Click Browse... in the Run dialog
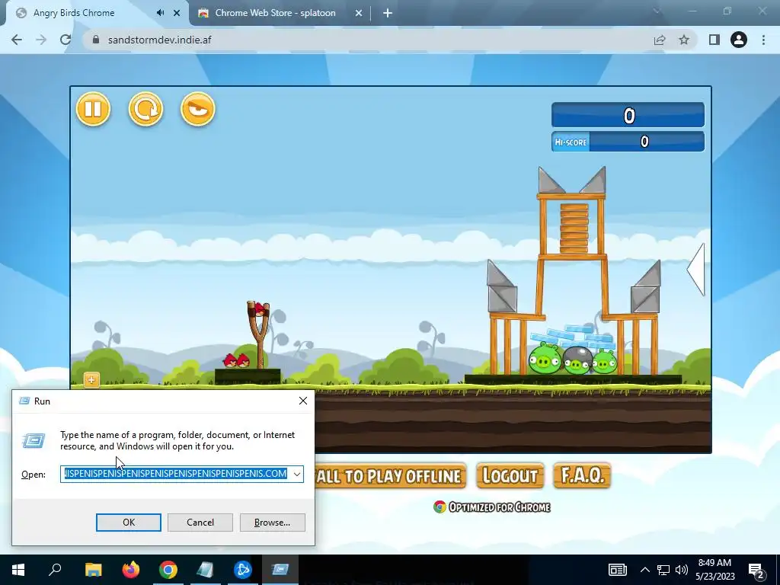 [272, 523]
